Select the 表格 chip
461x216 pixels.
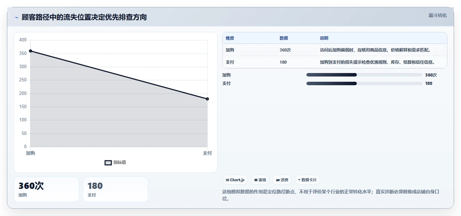click(260, 180)
